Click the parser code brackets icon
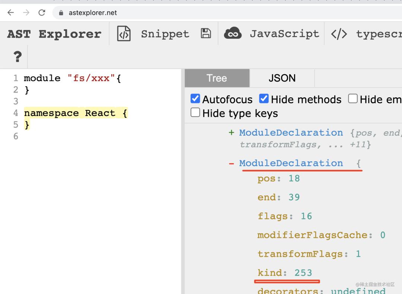 pyautogui.click(x=339, y=34)
